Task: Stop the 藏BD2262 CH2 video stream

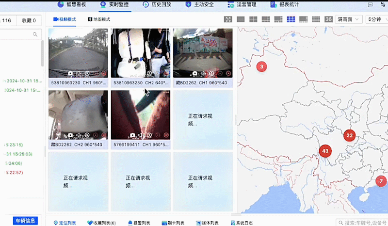Action: [x=104, y=135]
